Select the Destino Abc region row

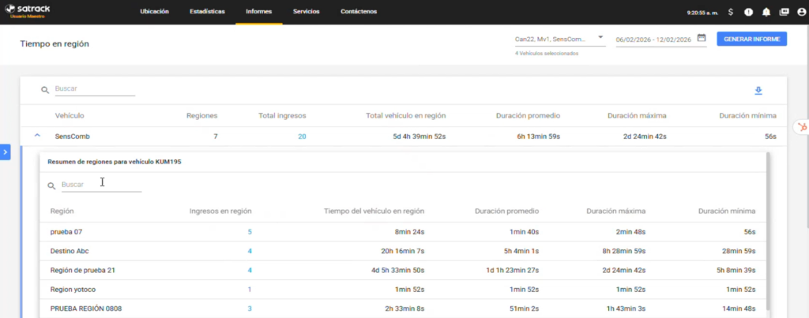click(x=402, y=251)
